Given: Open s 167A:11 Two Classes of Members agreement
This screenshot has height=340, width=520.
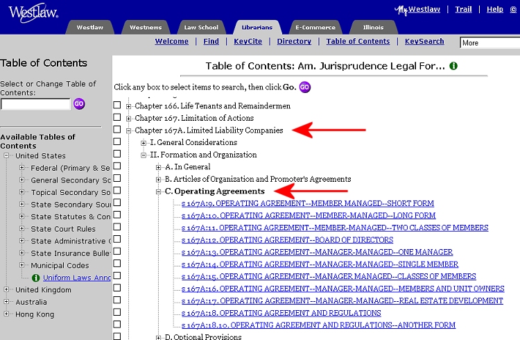Looking at the screenshot, I should point(335,228).
